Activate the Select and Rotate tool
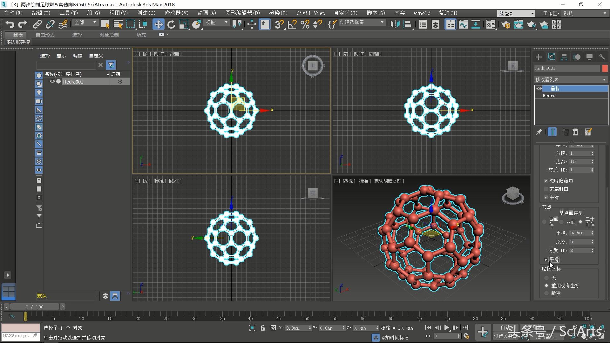Image resolution: width=610 pixels, height=343 pixels. tap(171, 24)
